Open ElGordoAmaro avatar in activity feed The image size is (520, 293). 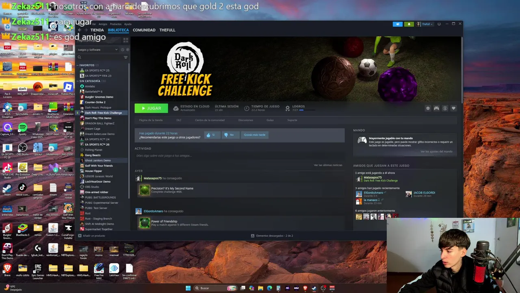click(139, 211)
